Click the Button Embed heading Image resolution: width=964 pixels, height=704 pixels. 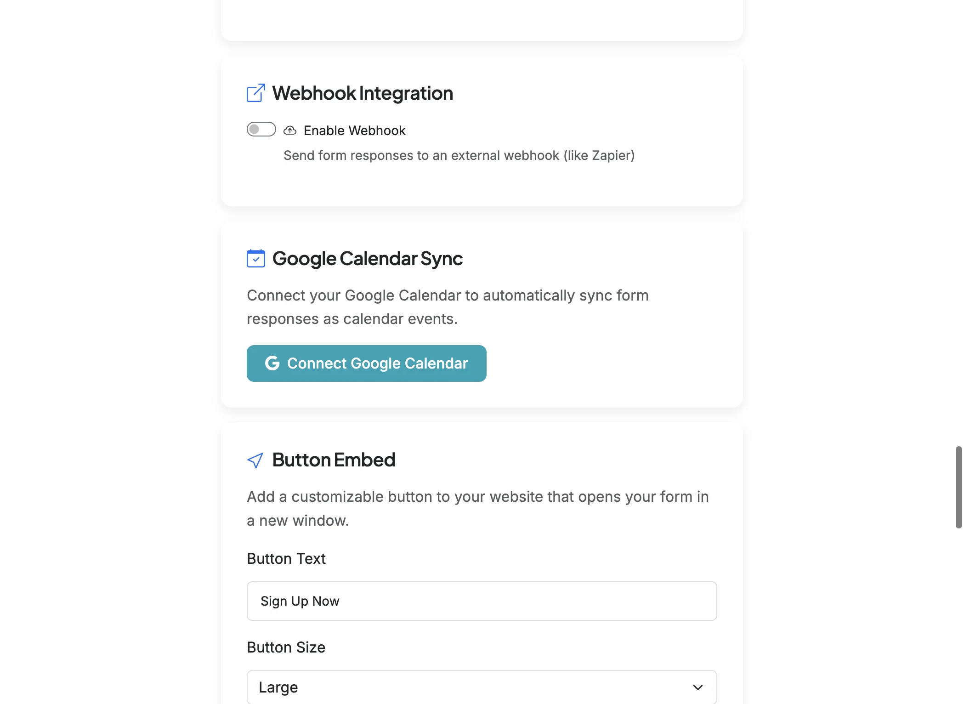click(334, 460)
